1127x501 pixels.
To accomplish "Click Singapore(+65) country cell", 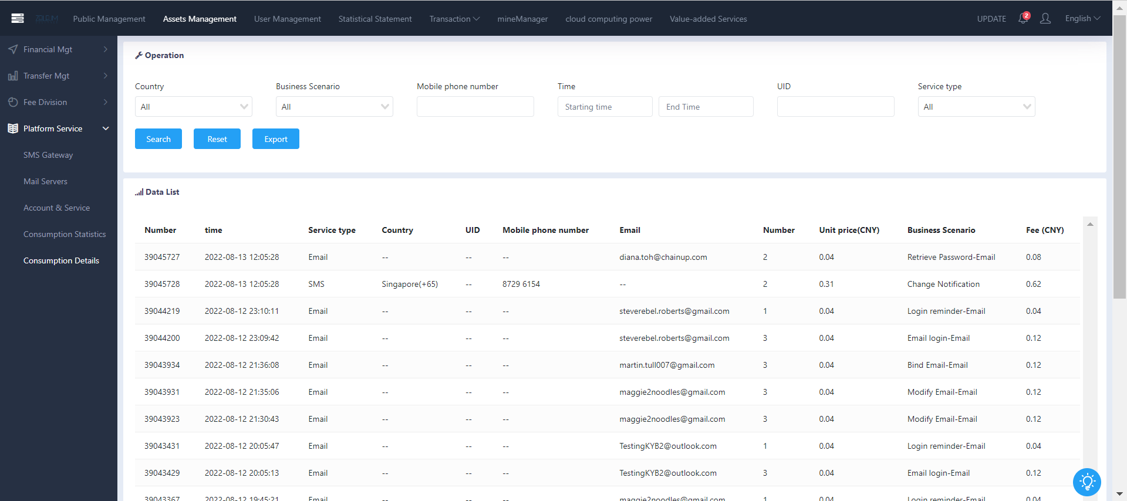I will [x=410, y=284].
